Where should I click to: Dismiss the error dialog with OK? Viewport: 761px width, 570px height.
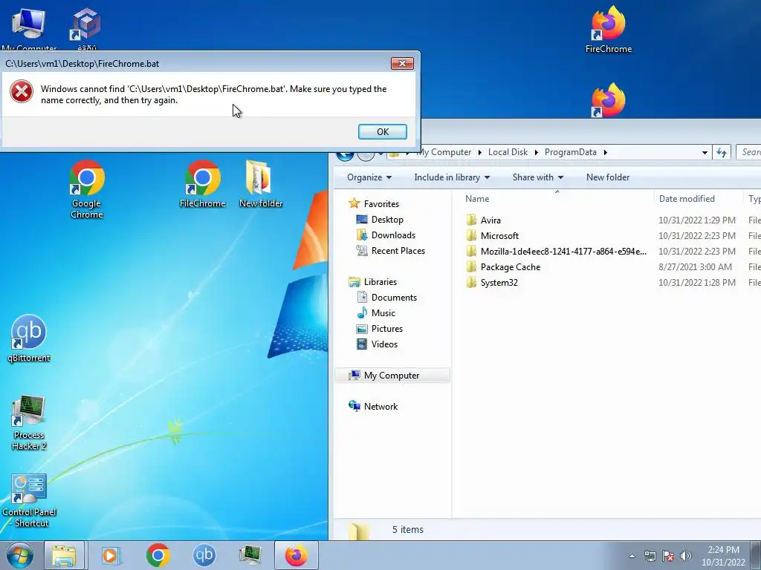383,132
